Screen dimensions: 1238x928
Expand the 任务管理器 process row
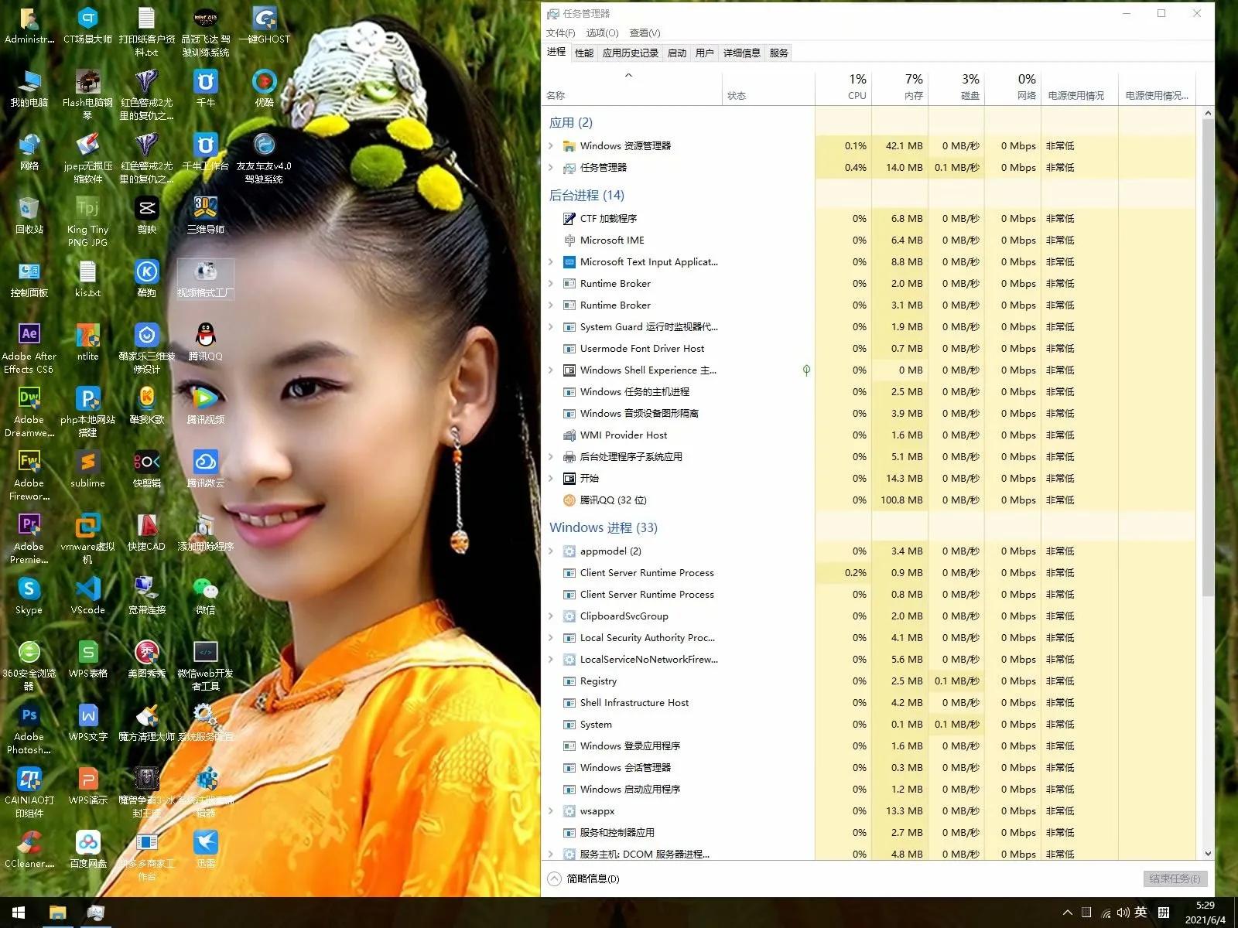point(551,167)
